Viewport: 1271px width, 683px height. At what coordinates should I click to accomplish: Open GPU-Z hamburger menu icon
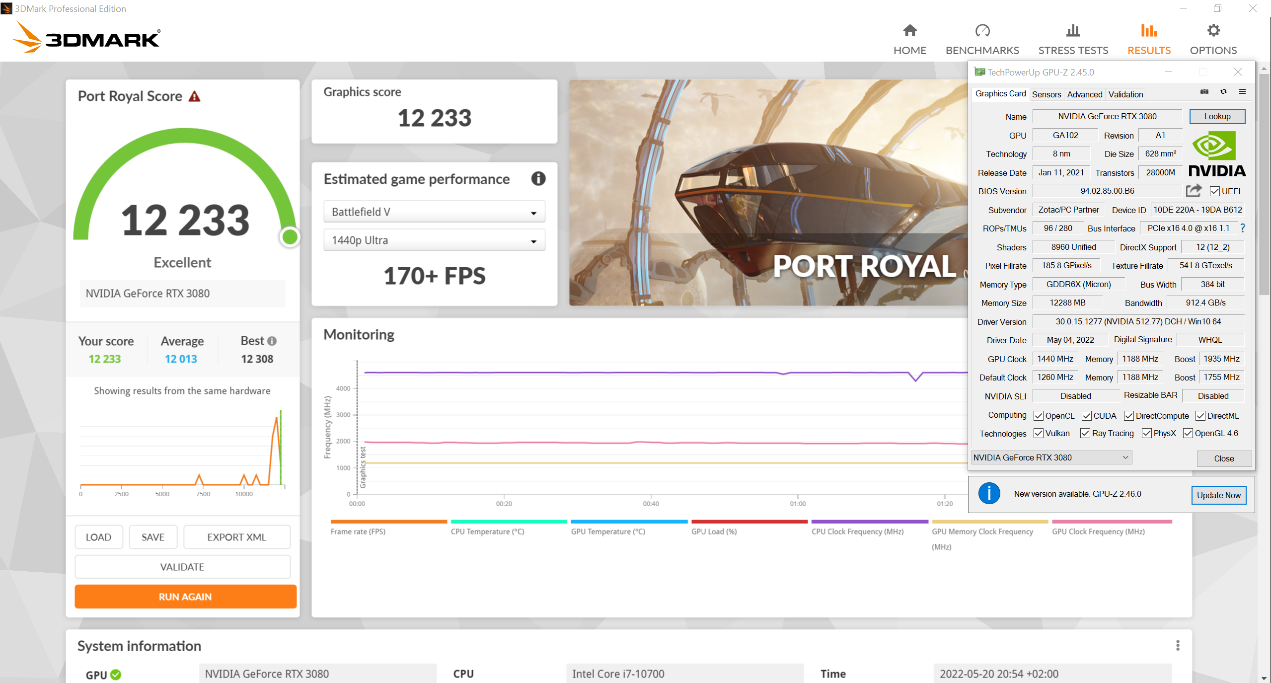pyautogui.click(x=1242, y=92)
